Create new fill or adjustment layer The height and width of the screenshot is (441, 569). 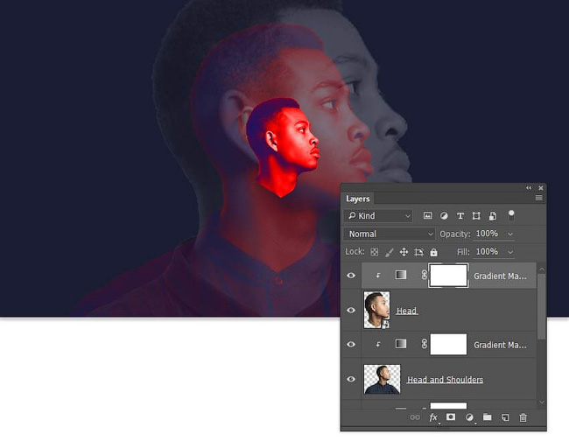(x=469, y=417)
